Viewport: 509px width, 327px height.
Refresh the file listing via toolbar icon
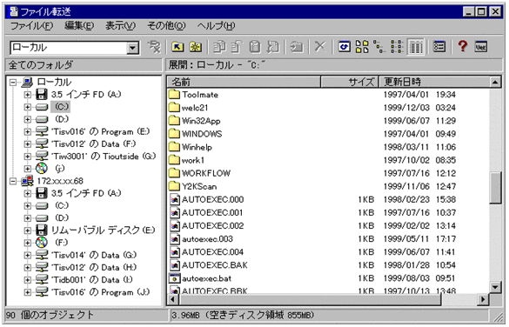pyautogui.click(x=344, y=47)
